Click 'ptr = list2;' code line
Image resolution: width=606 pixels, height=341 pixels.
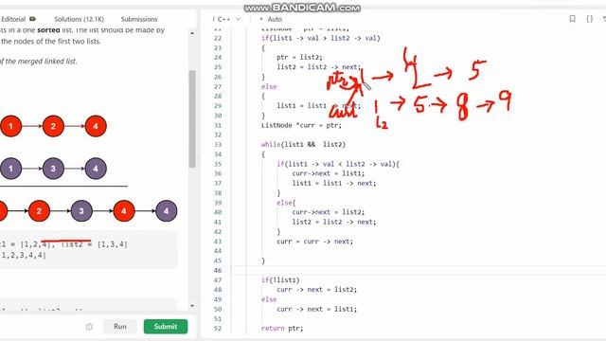coord(299,57)
